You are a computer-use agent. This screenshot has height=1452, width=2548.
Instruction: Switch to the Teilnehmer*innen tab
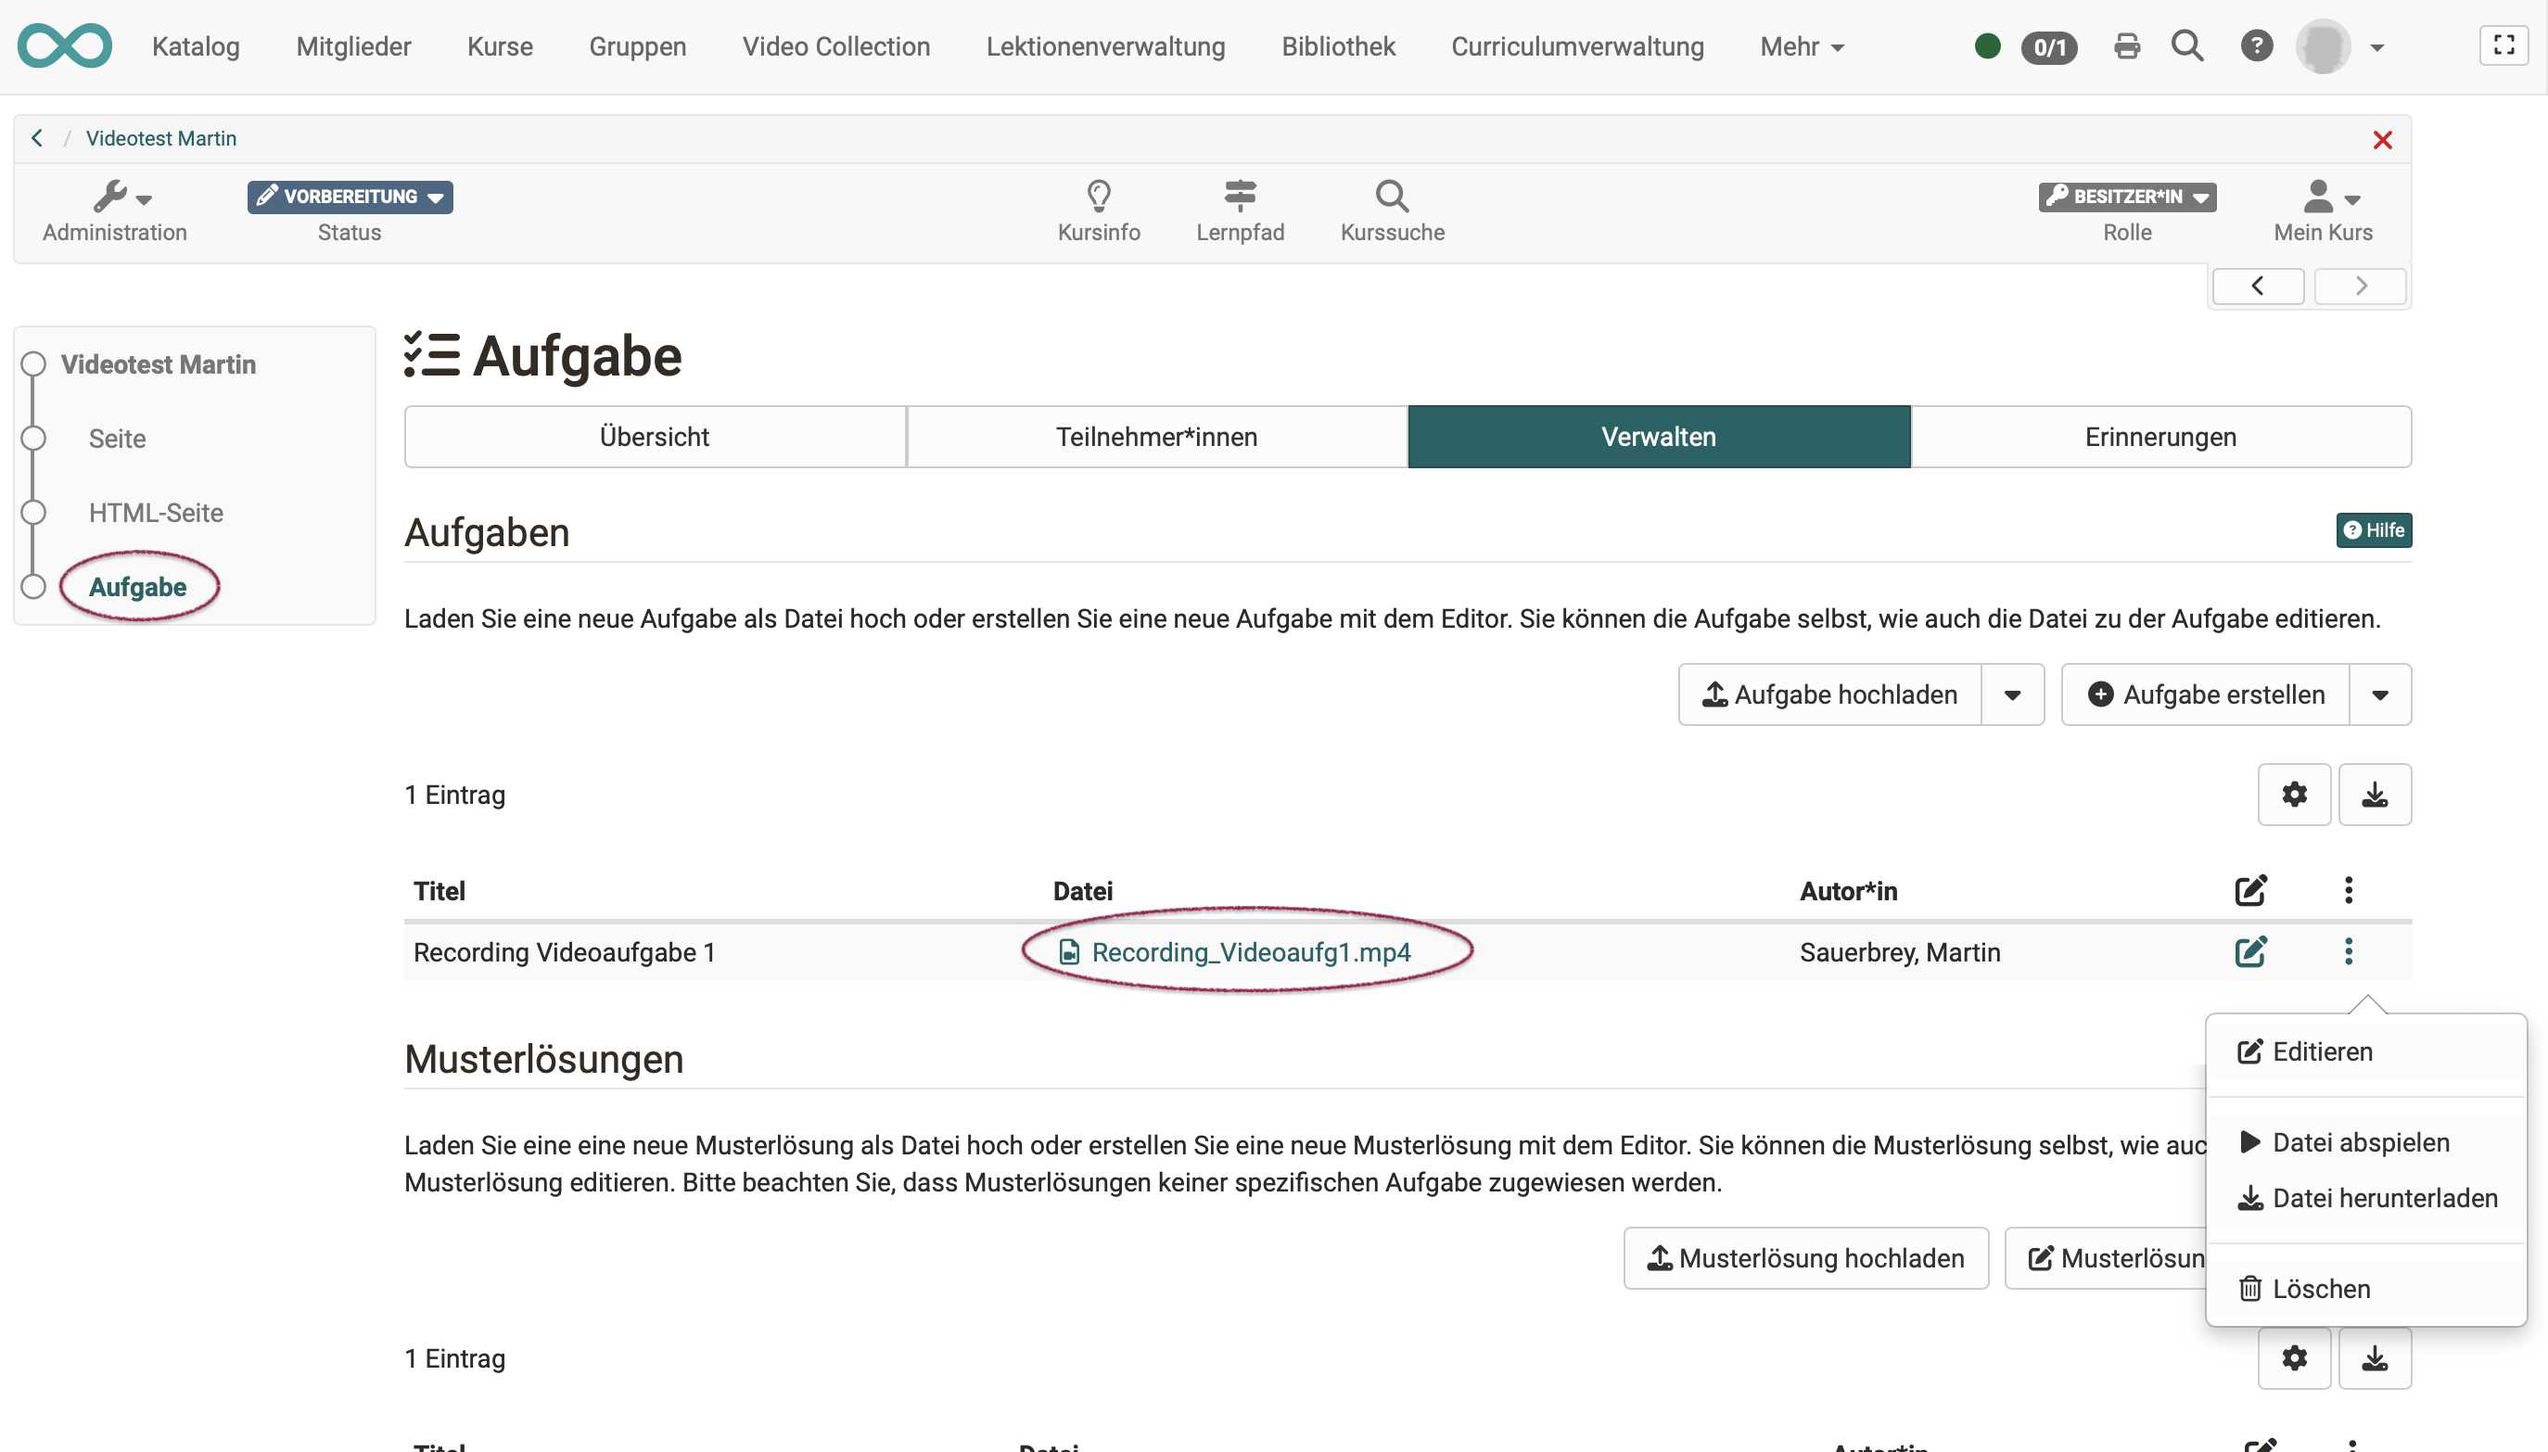[x=1156, y=436]
